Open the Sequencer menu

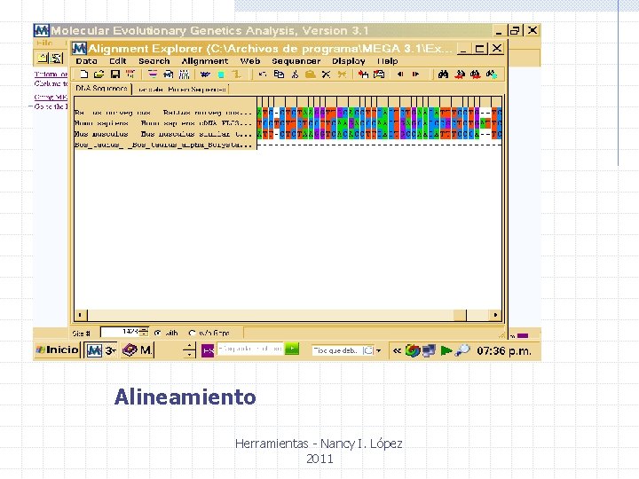296,61
